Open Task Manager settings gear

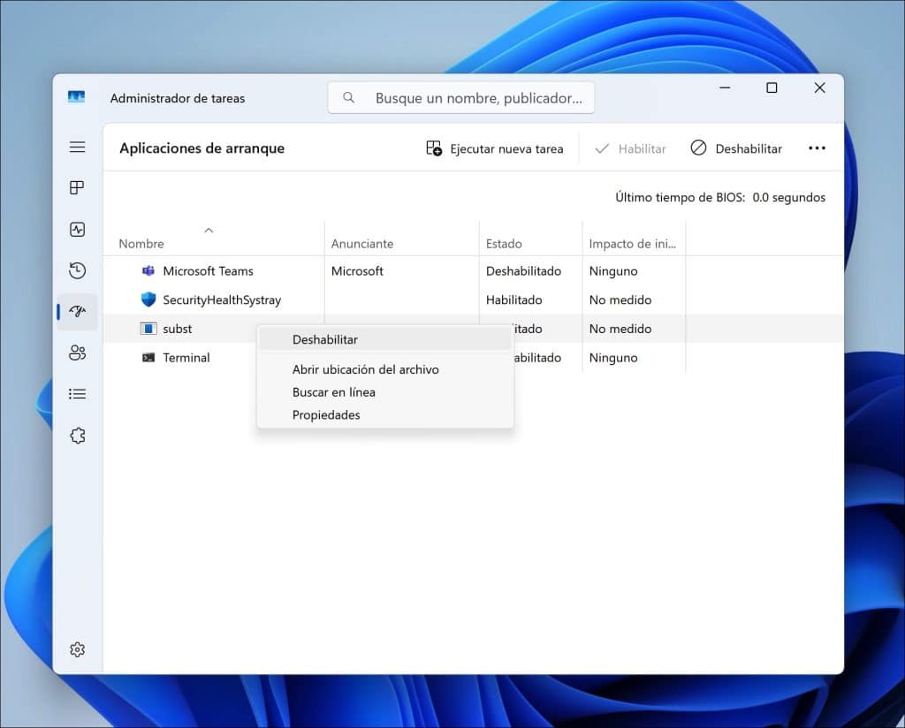click(78, 649)
